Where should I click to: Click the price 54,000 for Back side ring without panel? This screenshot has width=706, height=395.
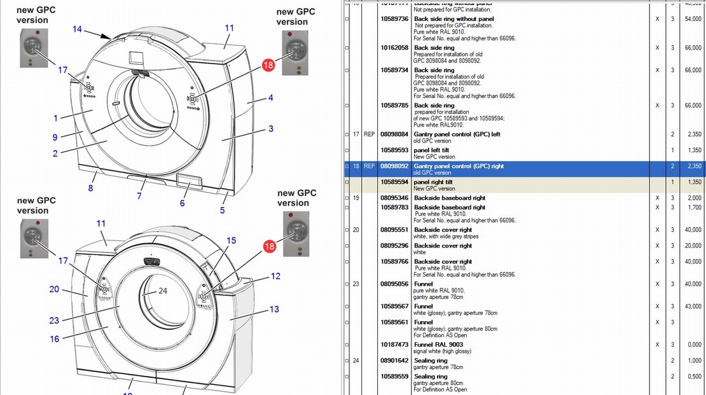tap(693, 19)
